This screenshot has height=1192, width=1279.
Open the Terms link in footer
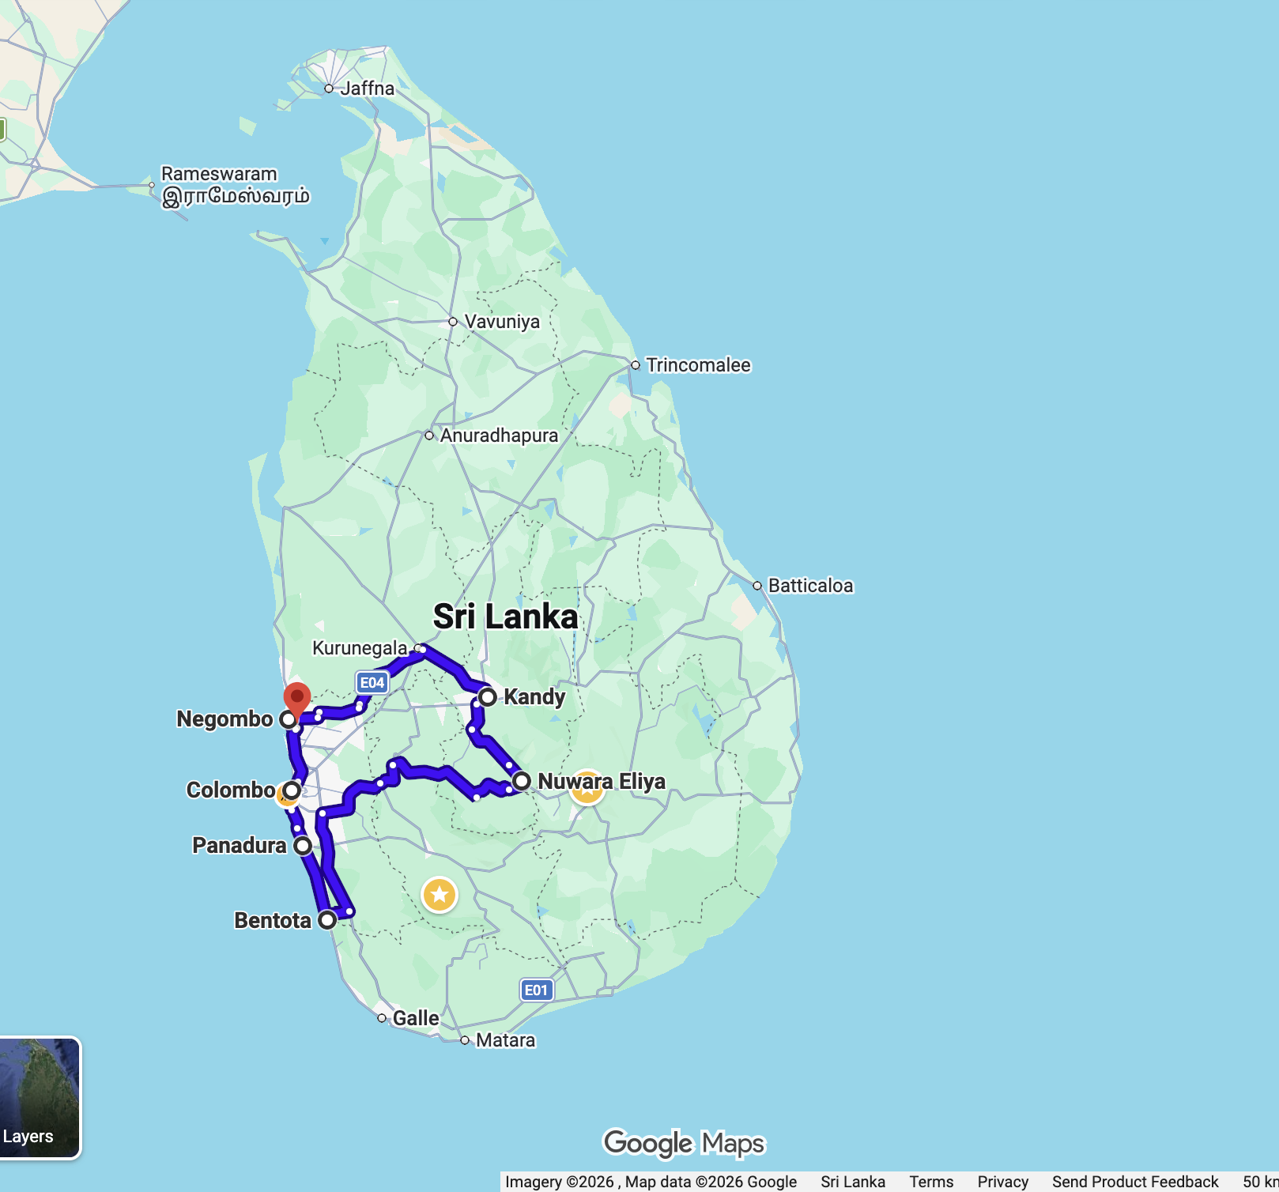(930, 1182)
